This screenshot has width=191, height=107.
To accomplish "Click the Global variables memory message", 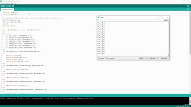I will pyautogui.click(x=47, y=98).
